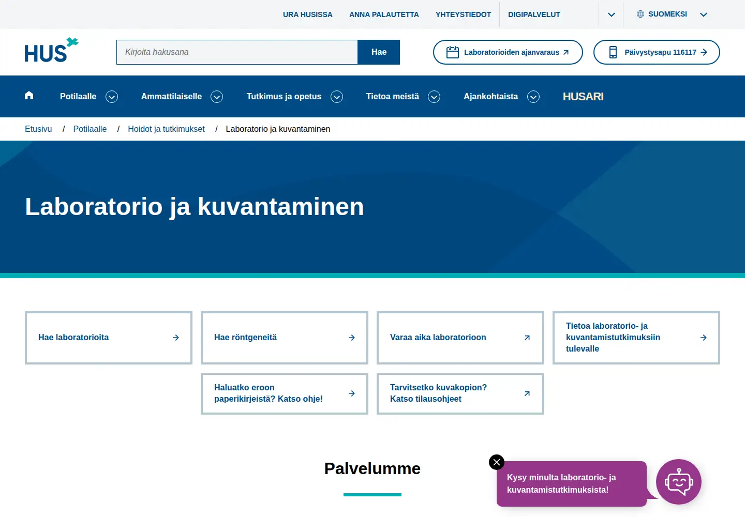Click the calendar icon in Laboratorioiden ajanvaraus
745x517 pixels.
[x=453, y=52]
